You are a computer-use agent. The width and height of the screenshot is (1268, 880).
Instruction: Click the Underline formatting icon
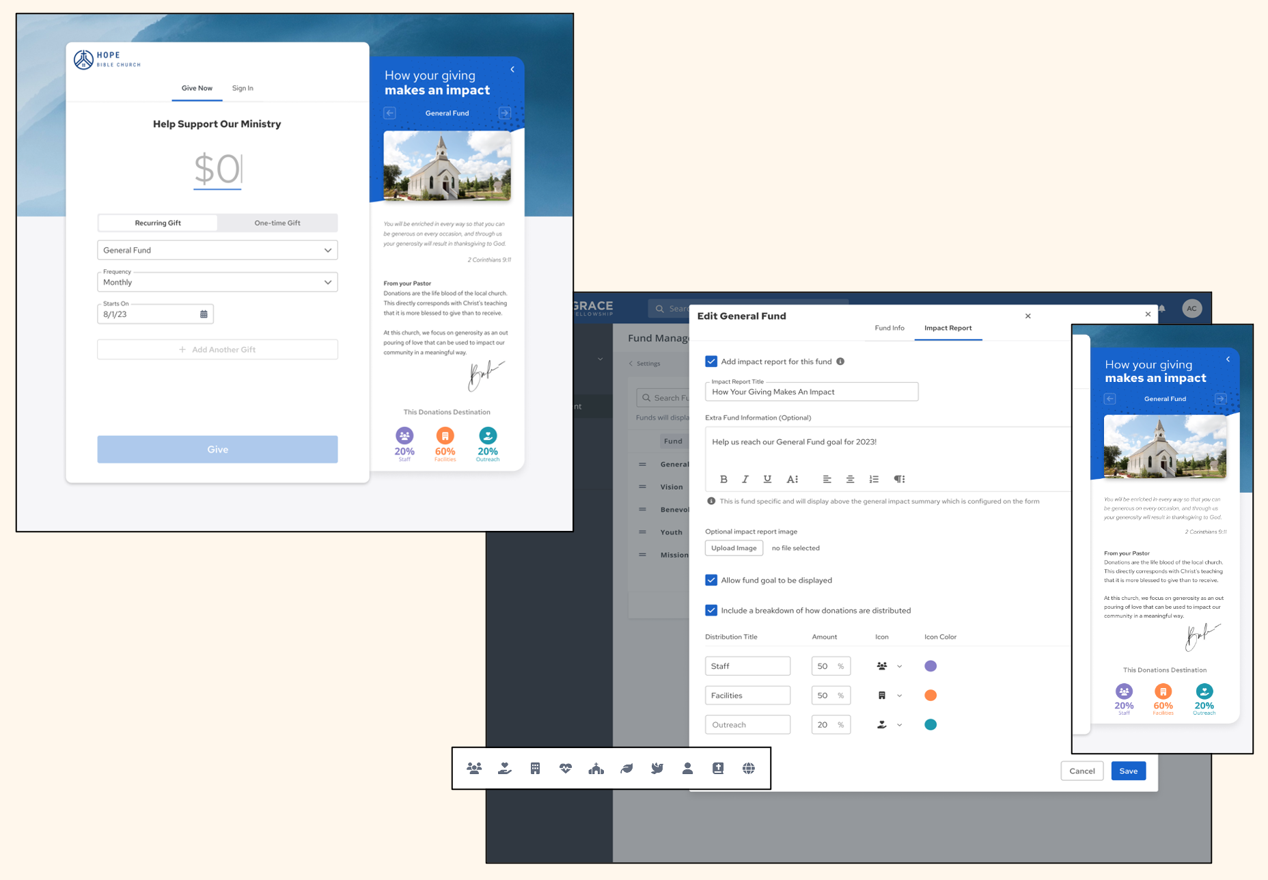click(x=767, y=479)
